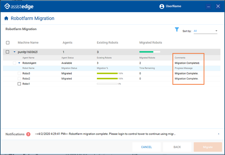
Task: Select the Robo1 checkbox
Action: pyautogui.click(x=19, y=84)
